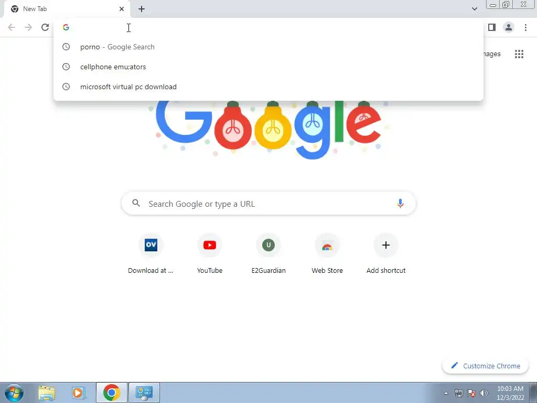
Task: Click the Show desktop strip
Action: 533,393
